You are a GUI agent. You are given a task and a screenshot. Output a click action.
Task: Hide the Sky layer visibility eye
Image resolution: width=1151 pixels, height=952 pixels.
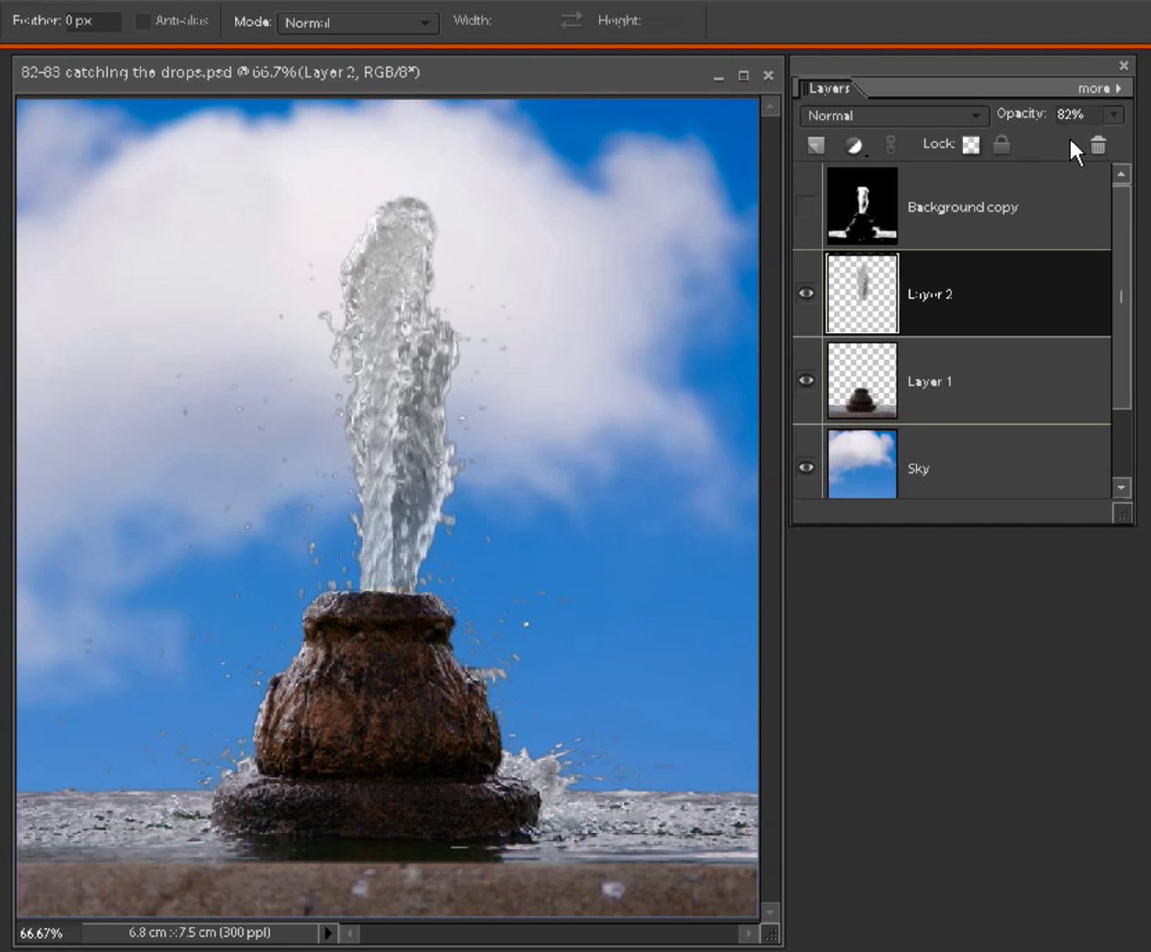point(806,468)
